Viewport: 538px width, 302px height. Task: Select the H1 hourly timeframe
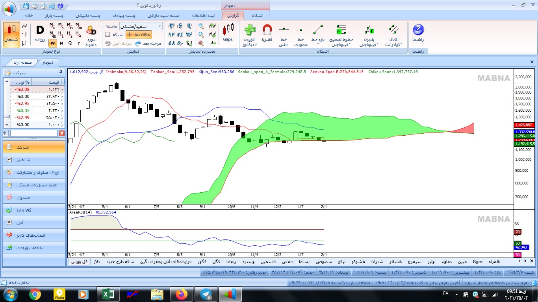(61, 35)
